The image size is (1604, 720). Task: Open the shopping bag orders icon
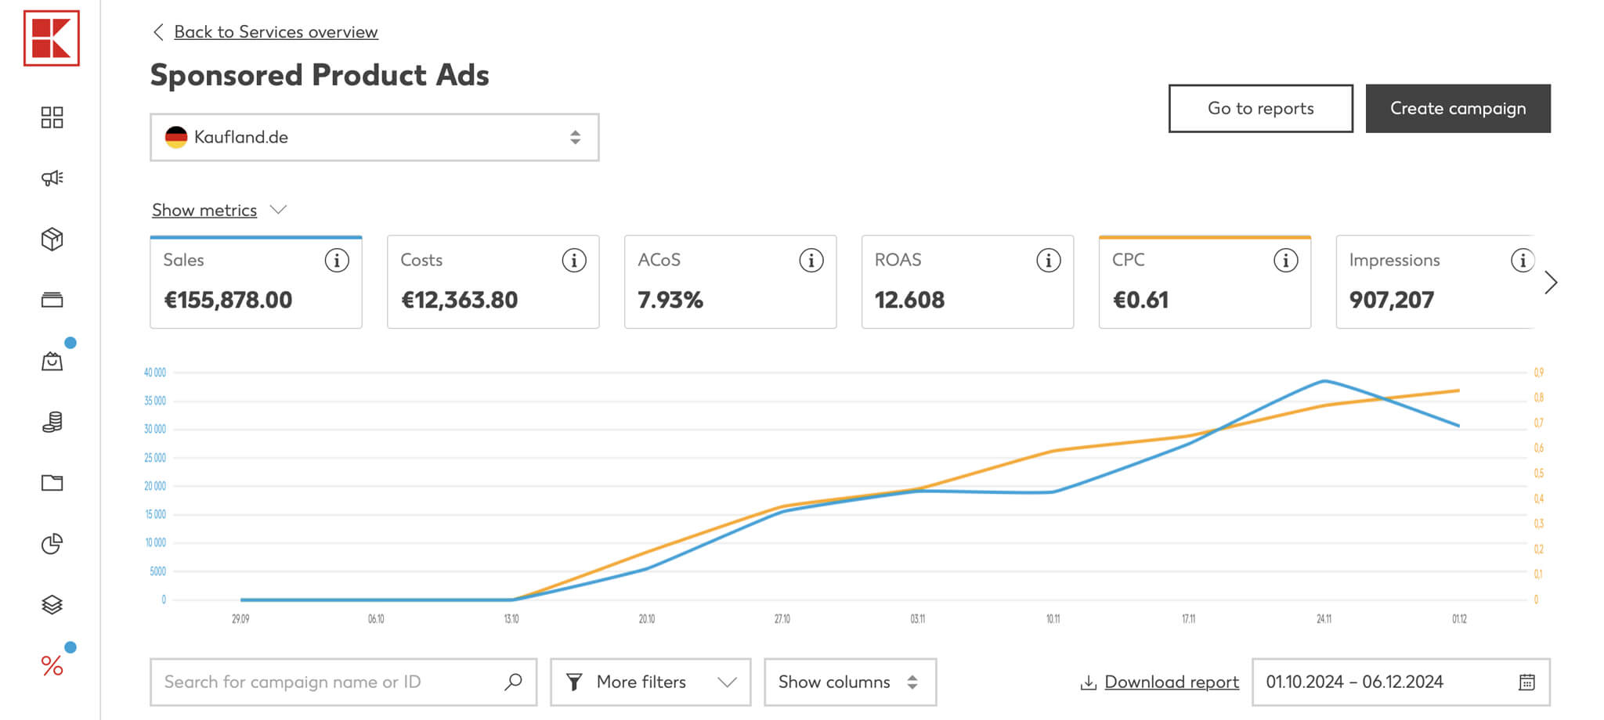coord(52,362)
